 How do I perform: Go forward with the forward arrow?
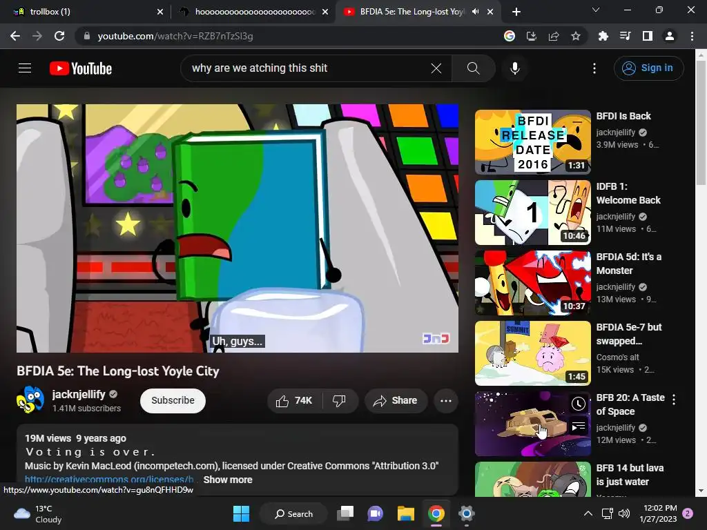tap(37, 36)
